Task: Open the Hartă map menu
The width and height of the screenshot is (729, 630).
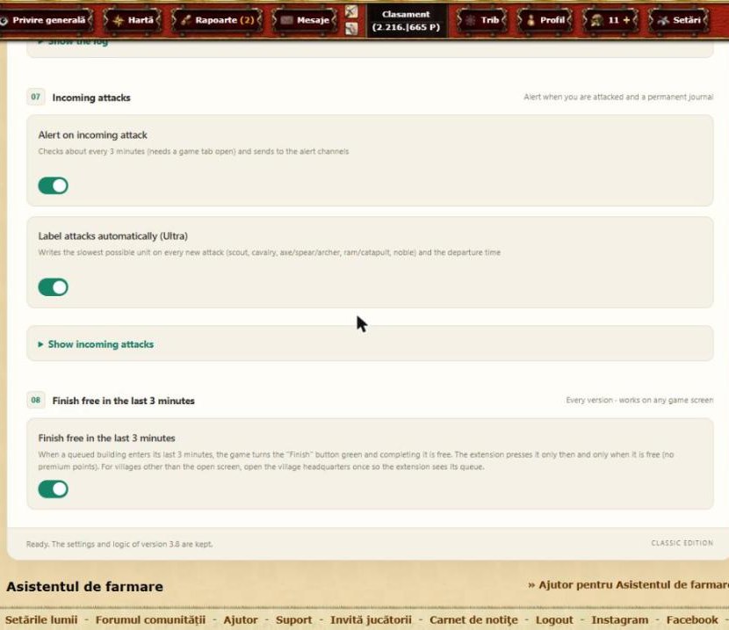Action: click(133, 20)
